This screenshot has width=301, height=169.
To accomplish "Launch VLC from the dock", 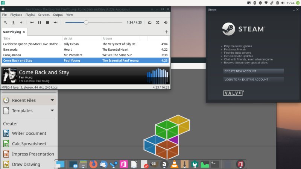I will pyautogui.click(x=175, y=164).
